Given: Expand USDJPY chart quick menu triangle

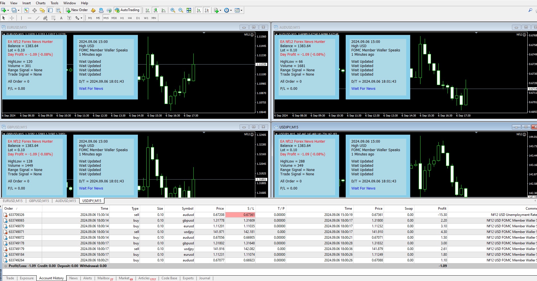Looking at the screenshot, I should pos(277,134).
